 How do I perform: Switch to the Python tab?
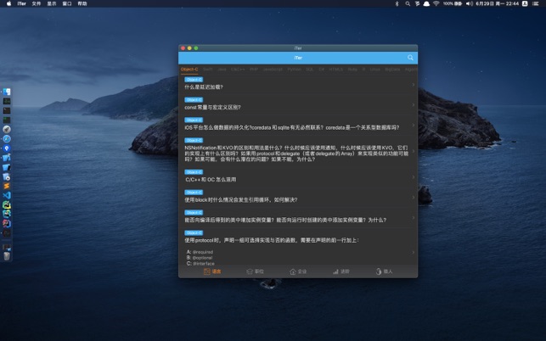295,70
